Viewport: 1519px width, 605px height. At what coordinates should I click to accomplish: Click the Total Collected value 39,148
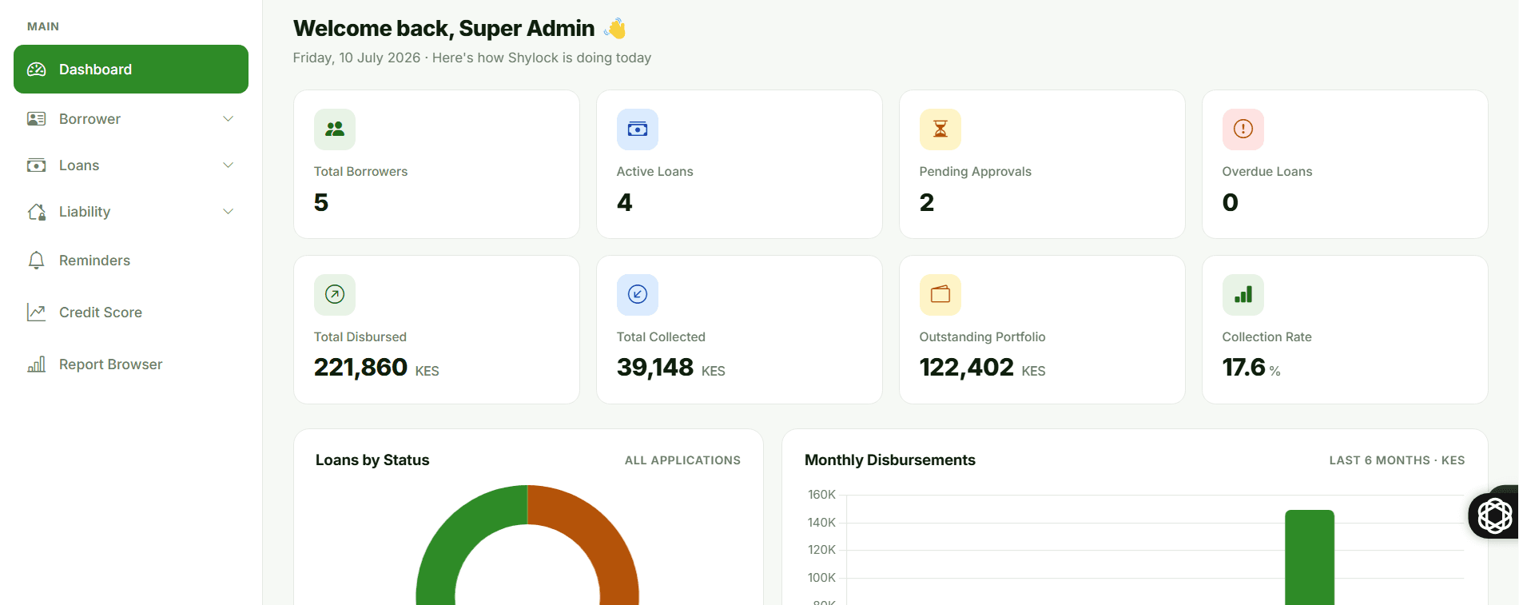pos(655,368)
